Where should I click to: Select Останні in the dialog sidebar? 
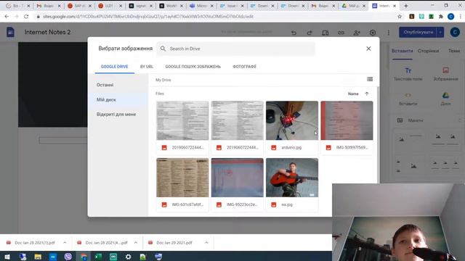105,85
